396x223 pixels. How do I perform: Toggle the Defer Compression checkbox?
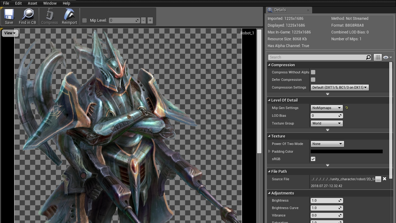[x=313, y=80]
